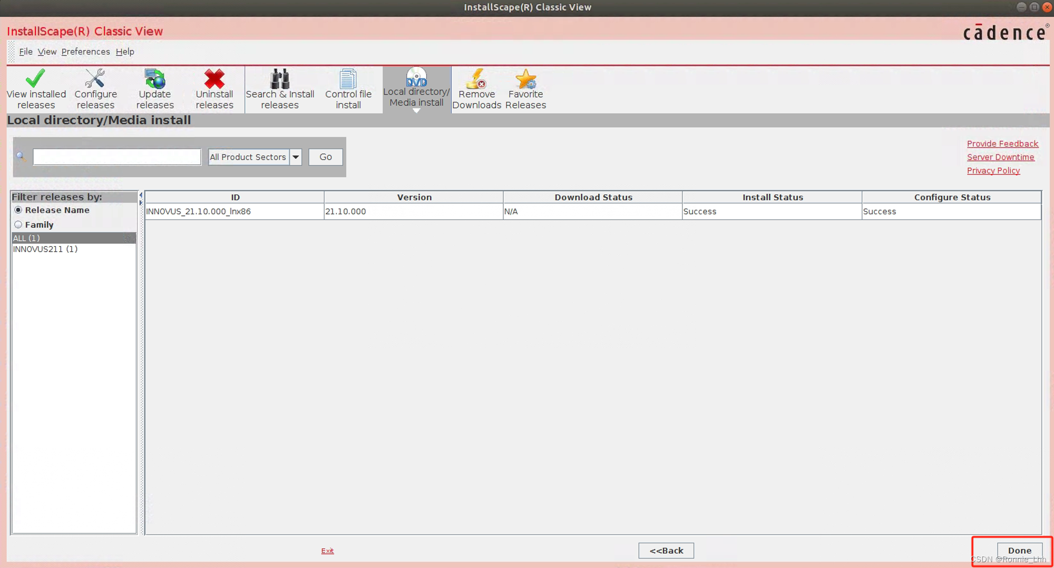Click the Version column header
Image resolution: width=1054 pixels, height=568 pixels.
coord(414,197)
